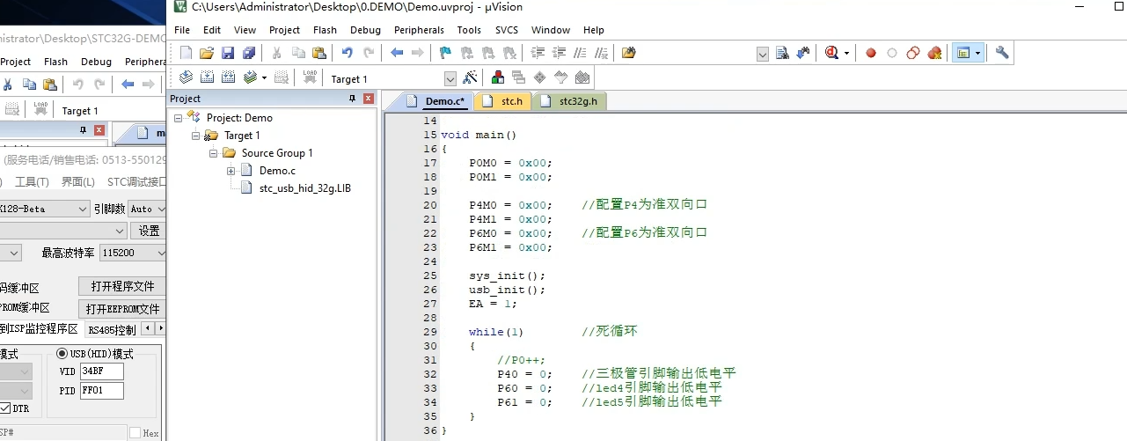Viewport: 1127px width, 441px height.
Task: Click the VID input field
Action: tap(101, 371)
